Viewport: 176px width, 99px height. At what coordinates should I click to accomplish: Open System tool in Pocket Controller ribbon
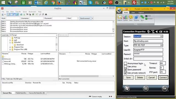[x=125, y=18]
